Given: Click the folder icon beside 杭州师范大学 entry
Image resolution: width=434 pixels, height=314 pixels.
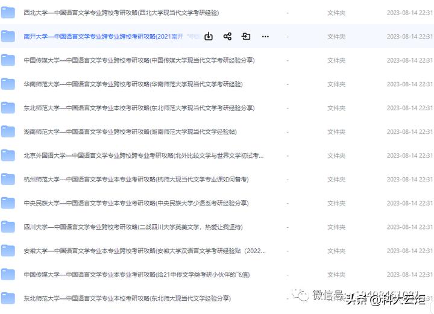Looking at the screenshot, I should click(8, 179).
